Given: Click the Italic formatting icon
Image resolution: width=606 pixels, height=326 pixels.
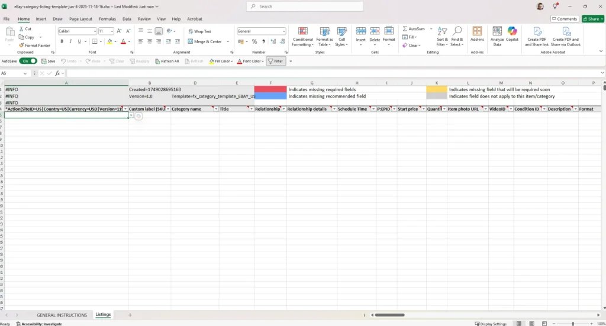Looking at the screenshot, I should click(x=70, y=41).
